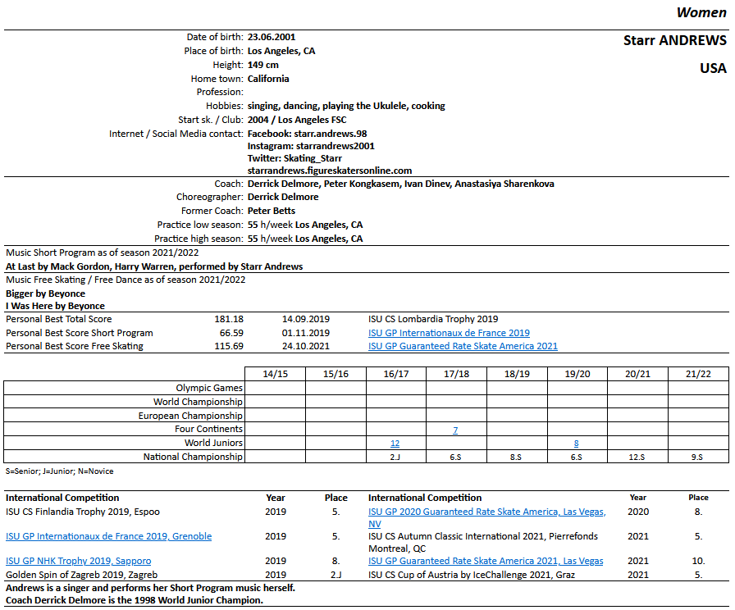Select 'starrandrews.figureskatersonline.com' website text
Screen dimensions: 735x610
[330, 171]
